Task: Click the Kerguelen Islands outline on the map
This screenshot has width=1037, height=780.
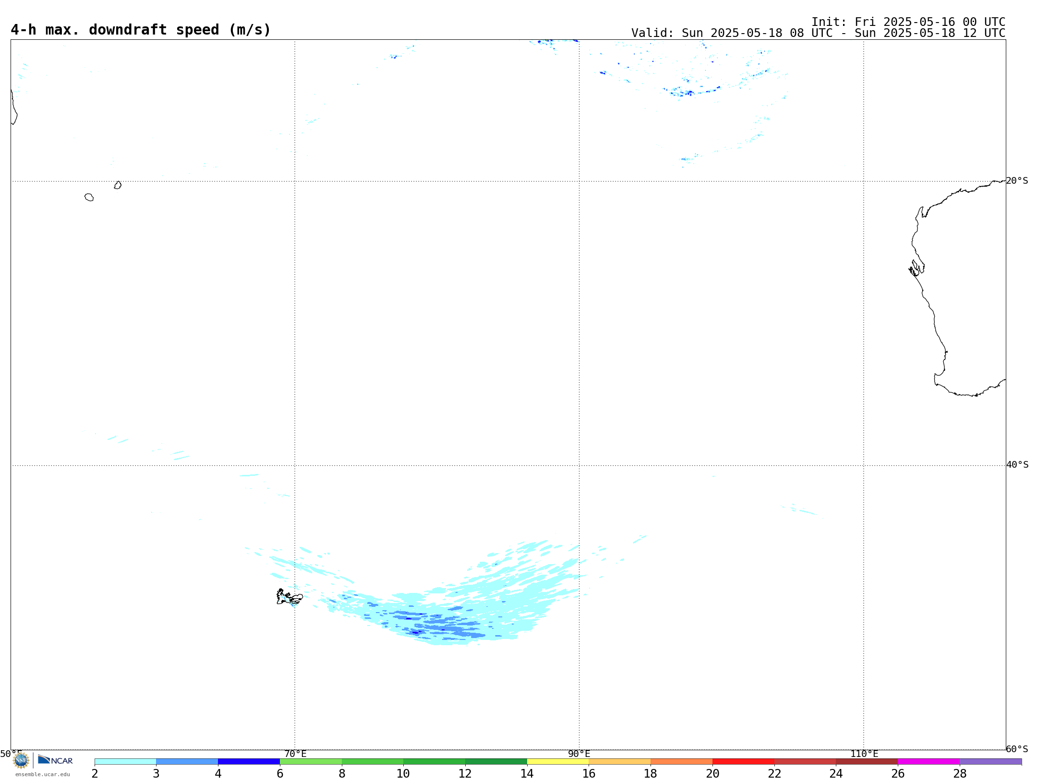Action: (289, 597)
